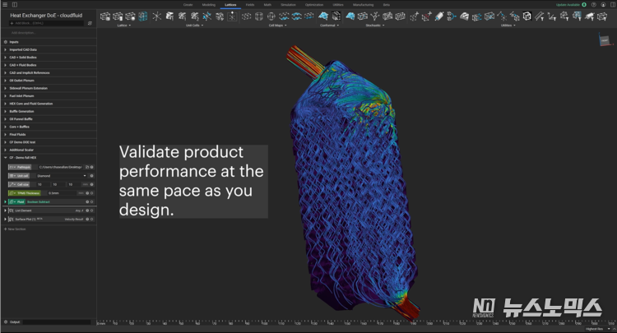The height and width of the screenshot is (333, 617).
Task: Toggle visibility circle of the List Element block
Action: coord(91,210)
